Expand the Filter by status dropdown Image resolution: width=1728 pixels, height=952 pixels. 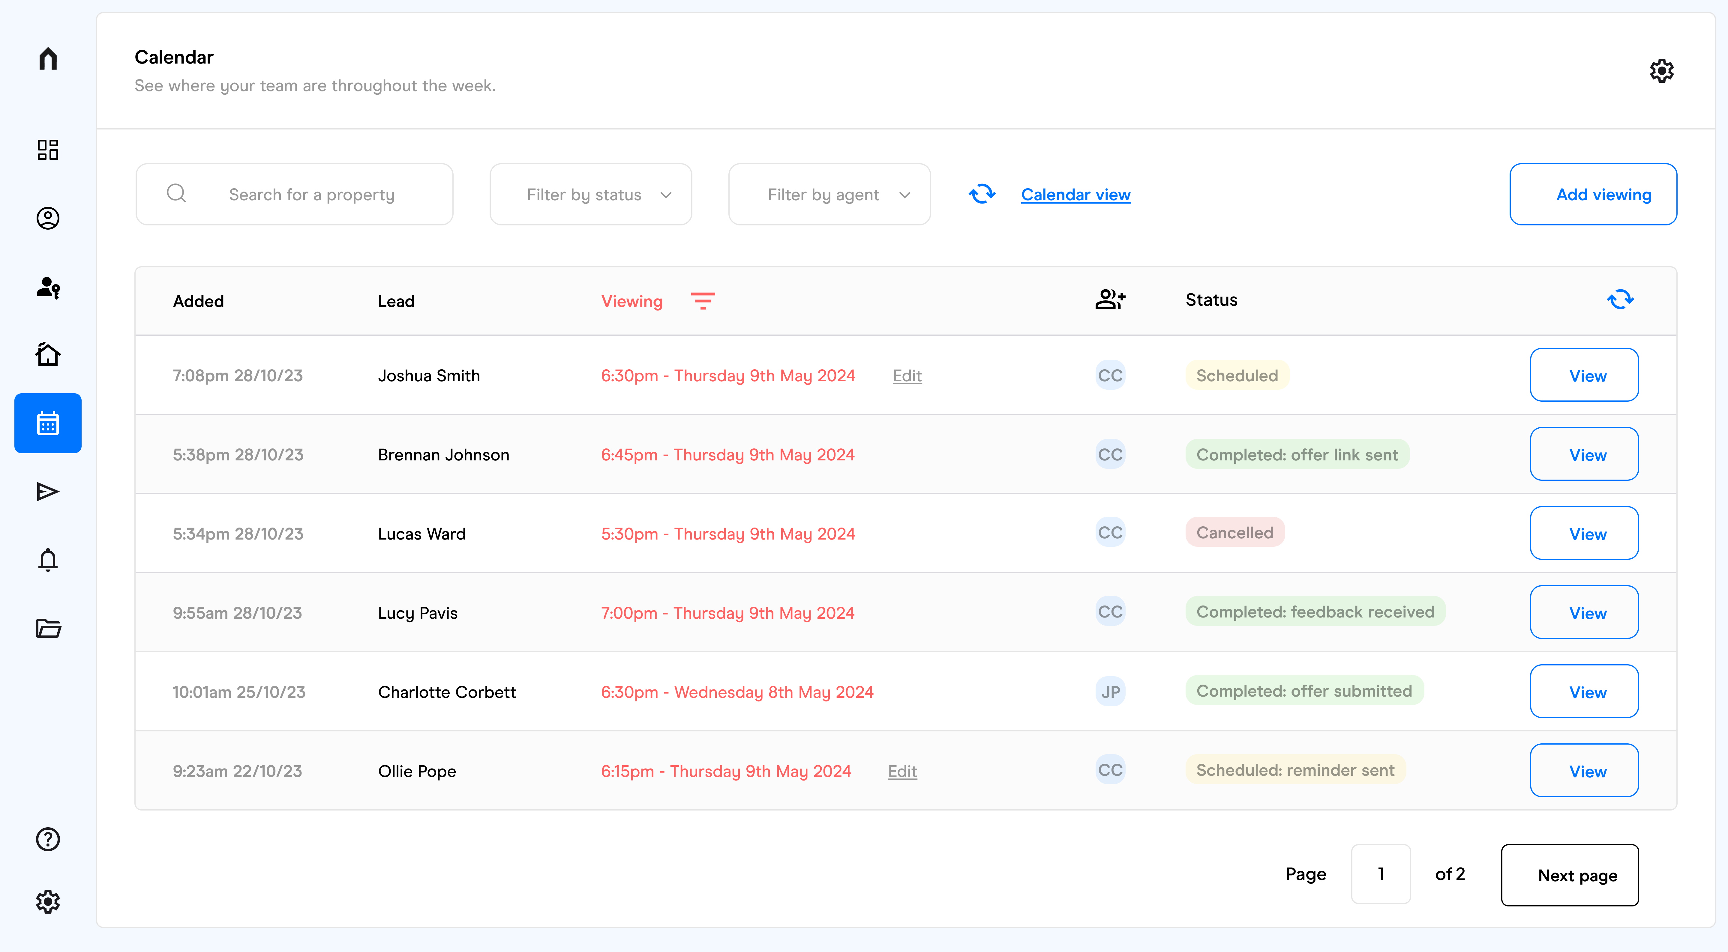click(590, 195)
